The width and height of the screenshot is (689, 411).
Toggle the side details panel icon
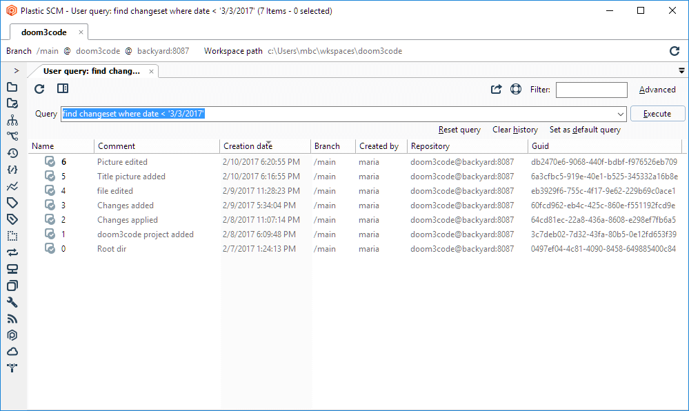pos(63,89)
